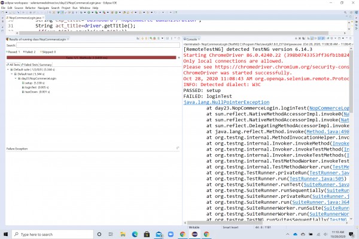The height and width of the screenshot is (239, 359).
Task: Click the Save All toolbar icon
Action: [x=14, y=13]
